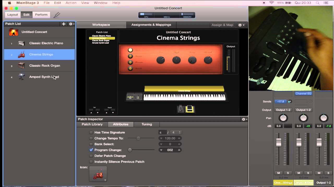Click the Assign & Map button
The height and width of the screenshot is (187, 334).
tap(222, 25)
